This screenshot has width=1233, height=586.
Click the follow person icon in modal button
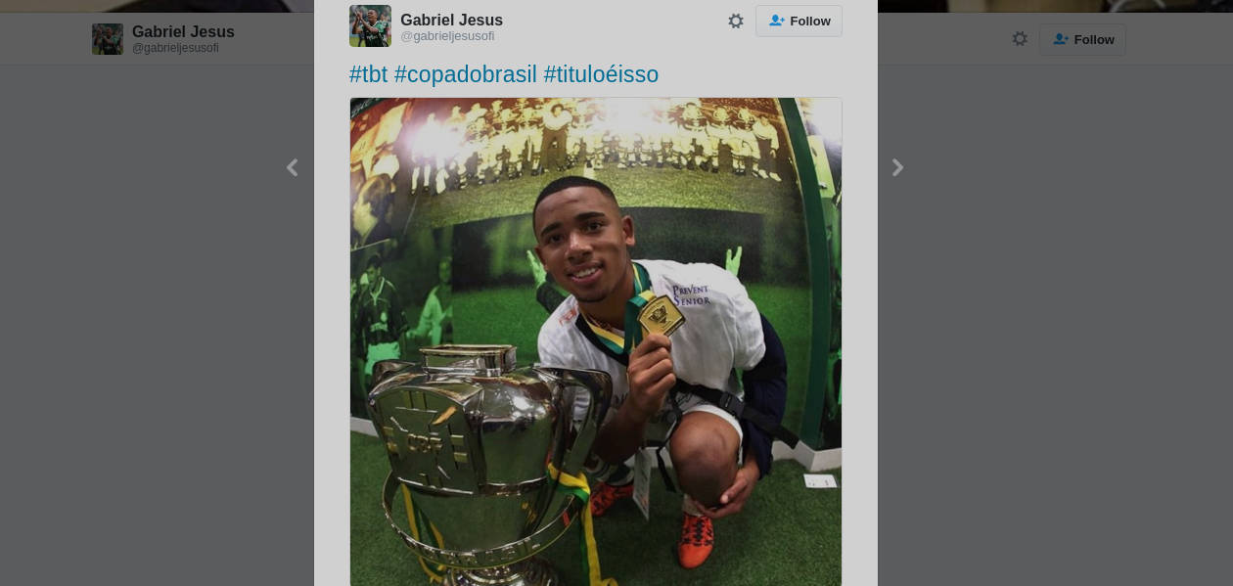(776, 21)
